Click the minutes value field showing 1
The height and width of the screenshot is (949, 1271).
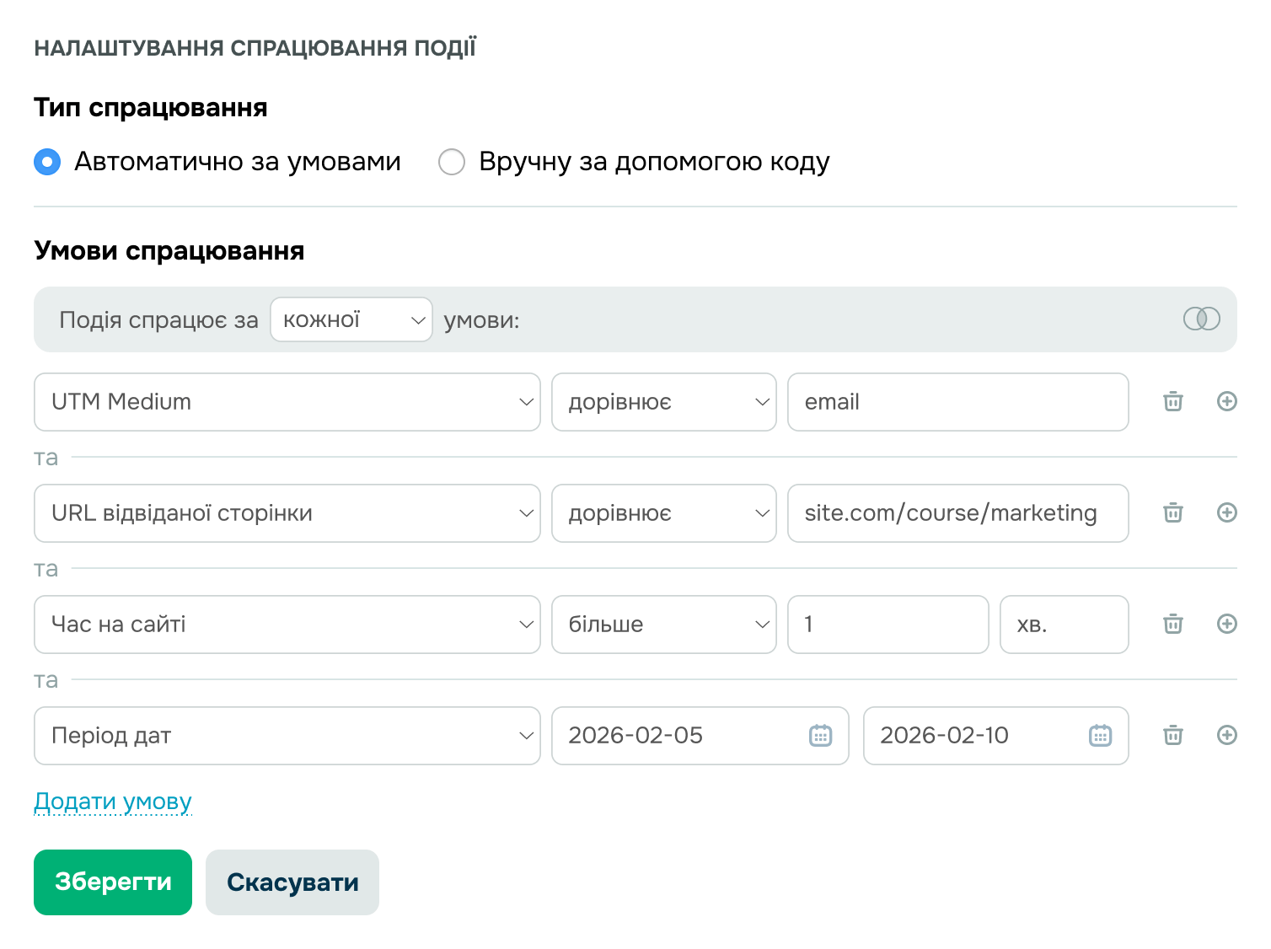(888, 624)
